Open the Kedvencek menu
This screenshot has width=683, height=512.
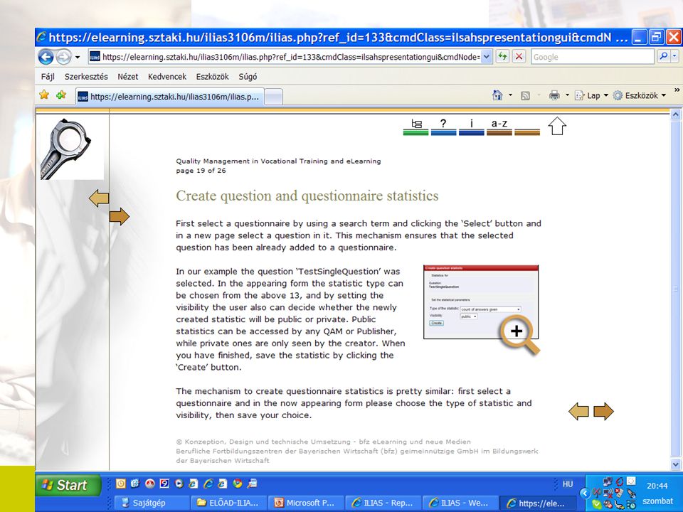(x=166, y=77)
